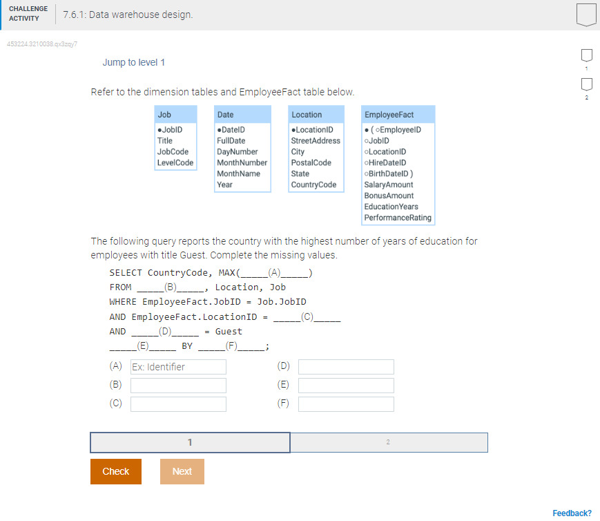Open the Feedback? link
Screen dimensions: 600x521
coord(572,513)
